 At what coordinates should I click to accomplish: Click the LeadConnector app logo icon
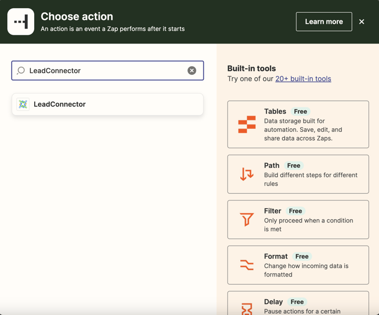(x=23, y=104)
